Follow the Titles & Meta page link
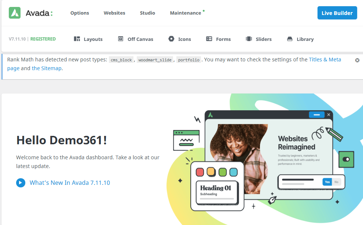 [x=325, y=60]
